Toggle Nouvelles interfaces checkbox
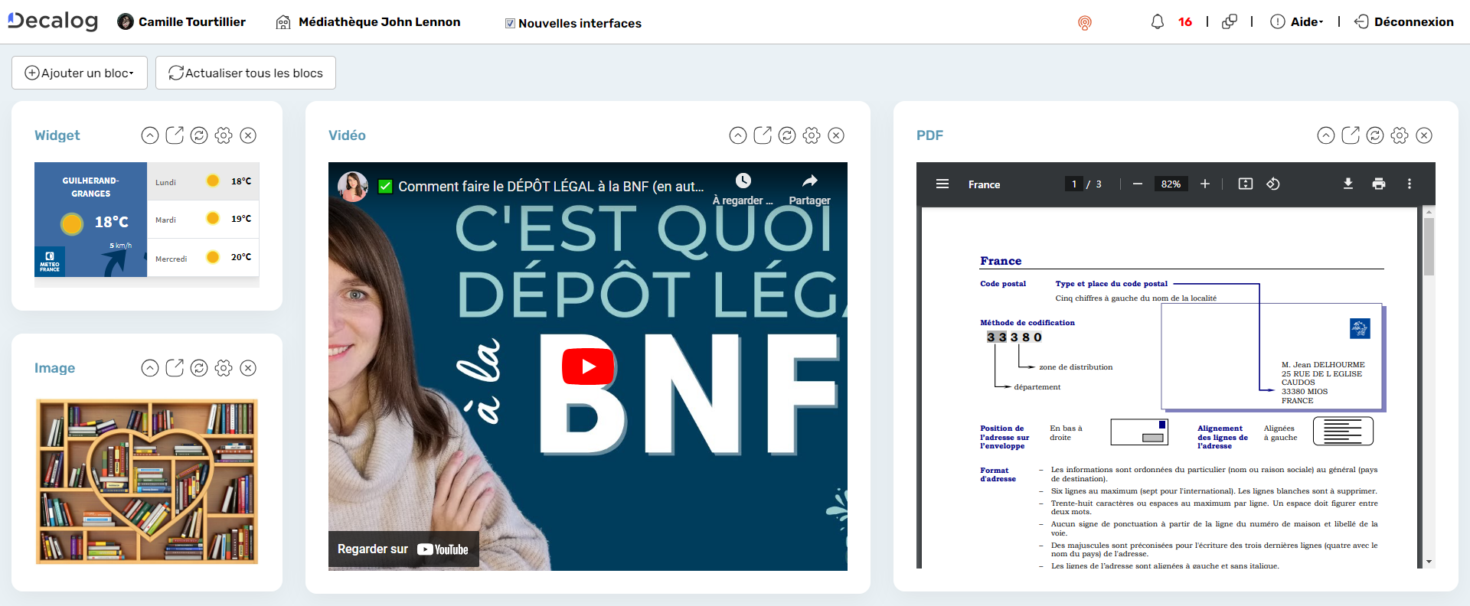The width and height of the screenshot is (1470, 606). click(510, 24)
